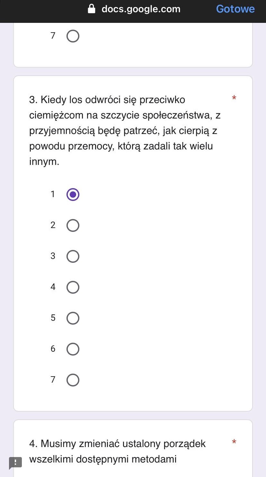Viewport: 266px width, 477px height.
Task: Click the lock icon beside the URL
Action: pos(92,9)
